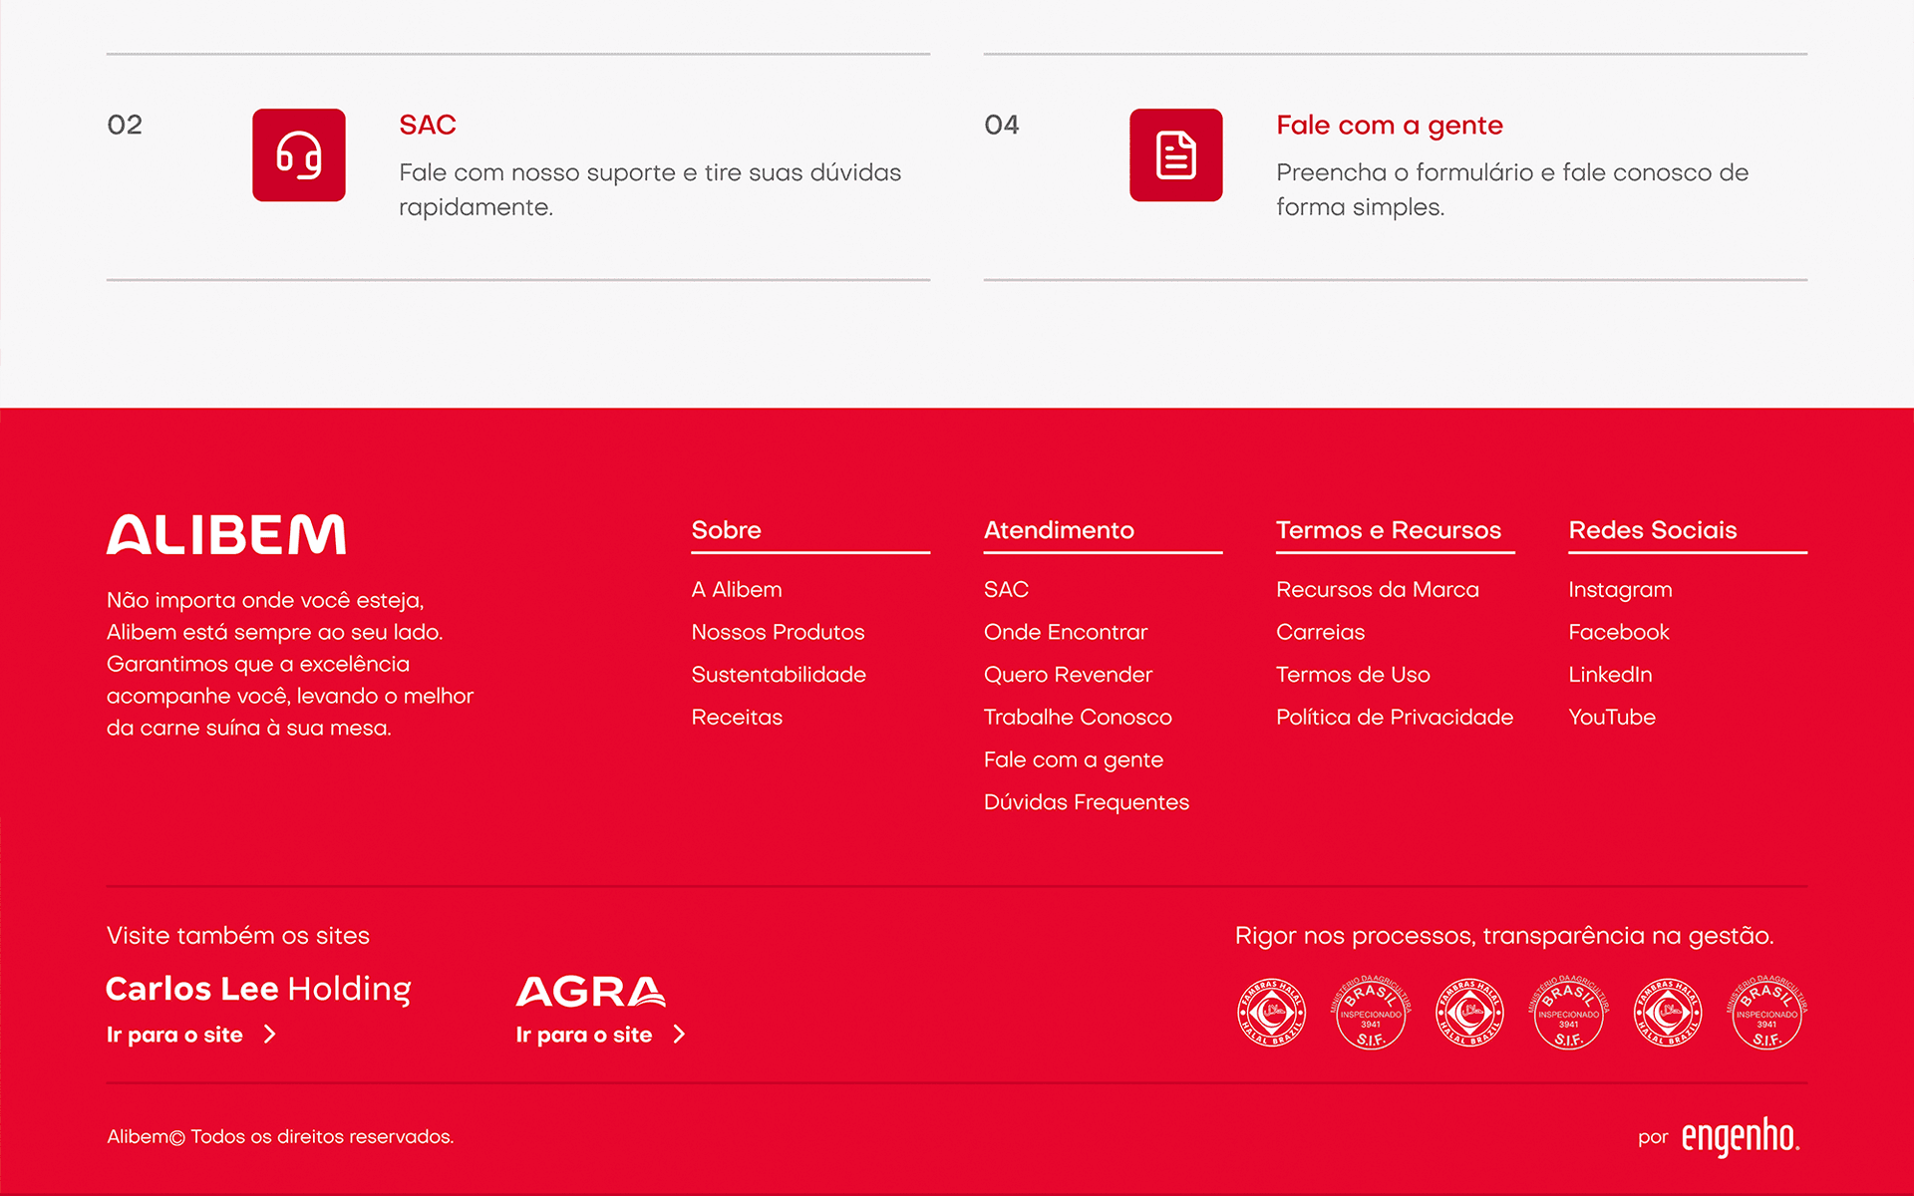Click the Quero Revender link
This screenshot has height=1196, width=1914.
click(1068, 675)
